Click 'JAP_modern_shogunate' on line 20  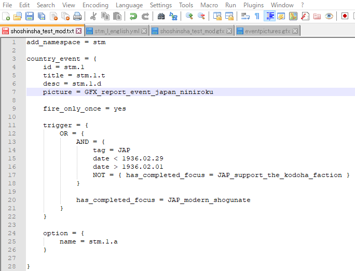209,200
